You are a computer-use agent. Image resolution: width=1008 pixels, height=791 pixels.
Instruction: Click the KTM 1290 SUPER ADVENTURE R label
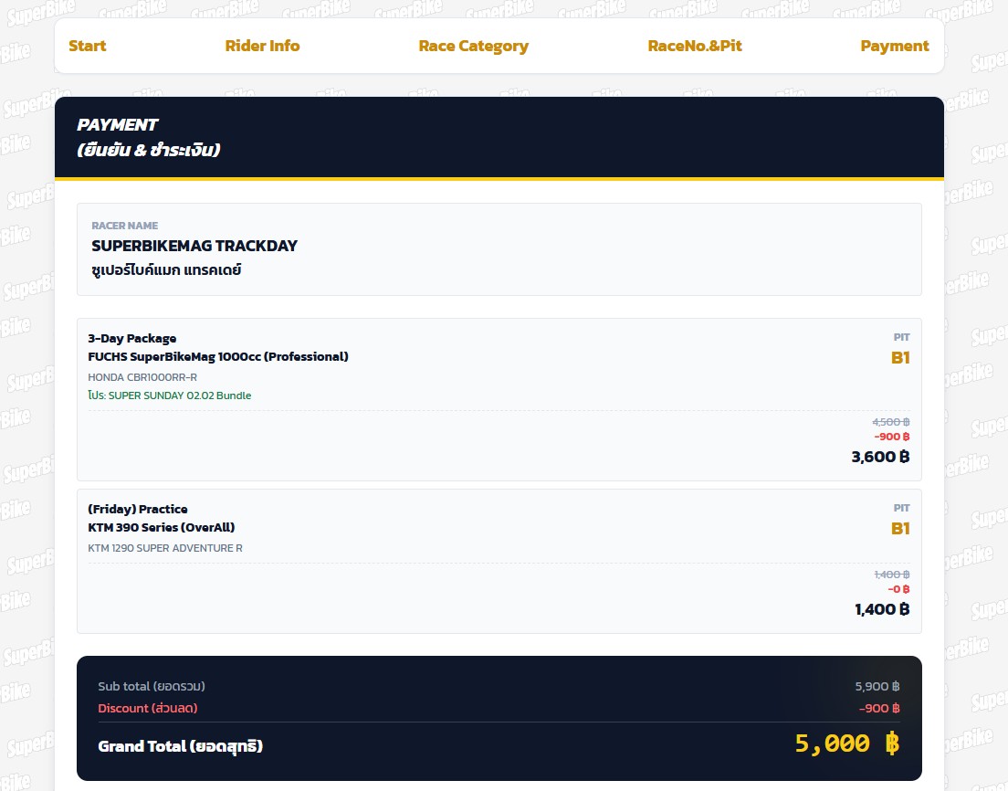tap(165, 548)
